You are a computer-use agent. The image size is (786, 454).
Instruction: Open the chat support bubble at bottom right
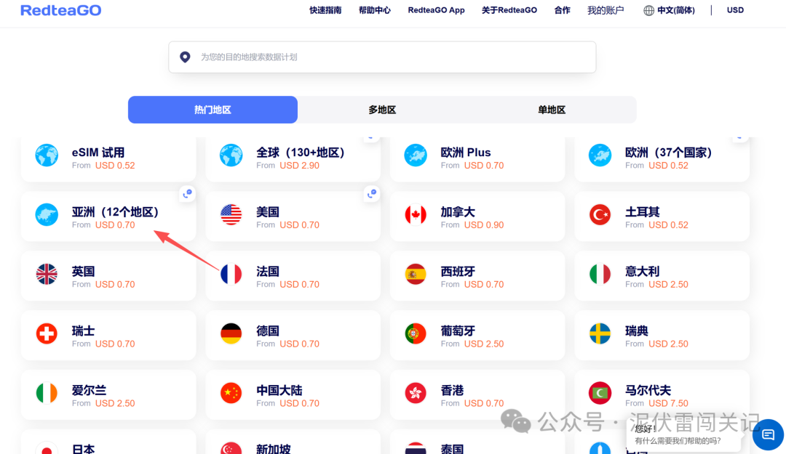coord(768,434)
